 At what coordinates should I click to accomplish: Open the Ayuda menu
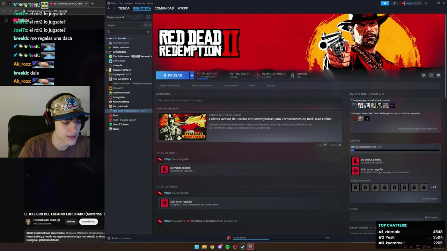150,3
